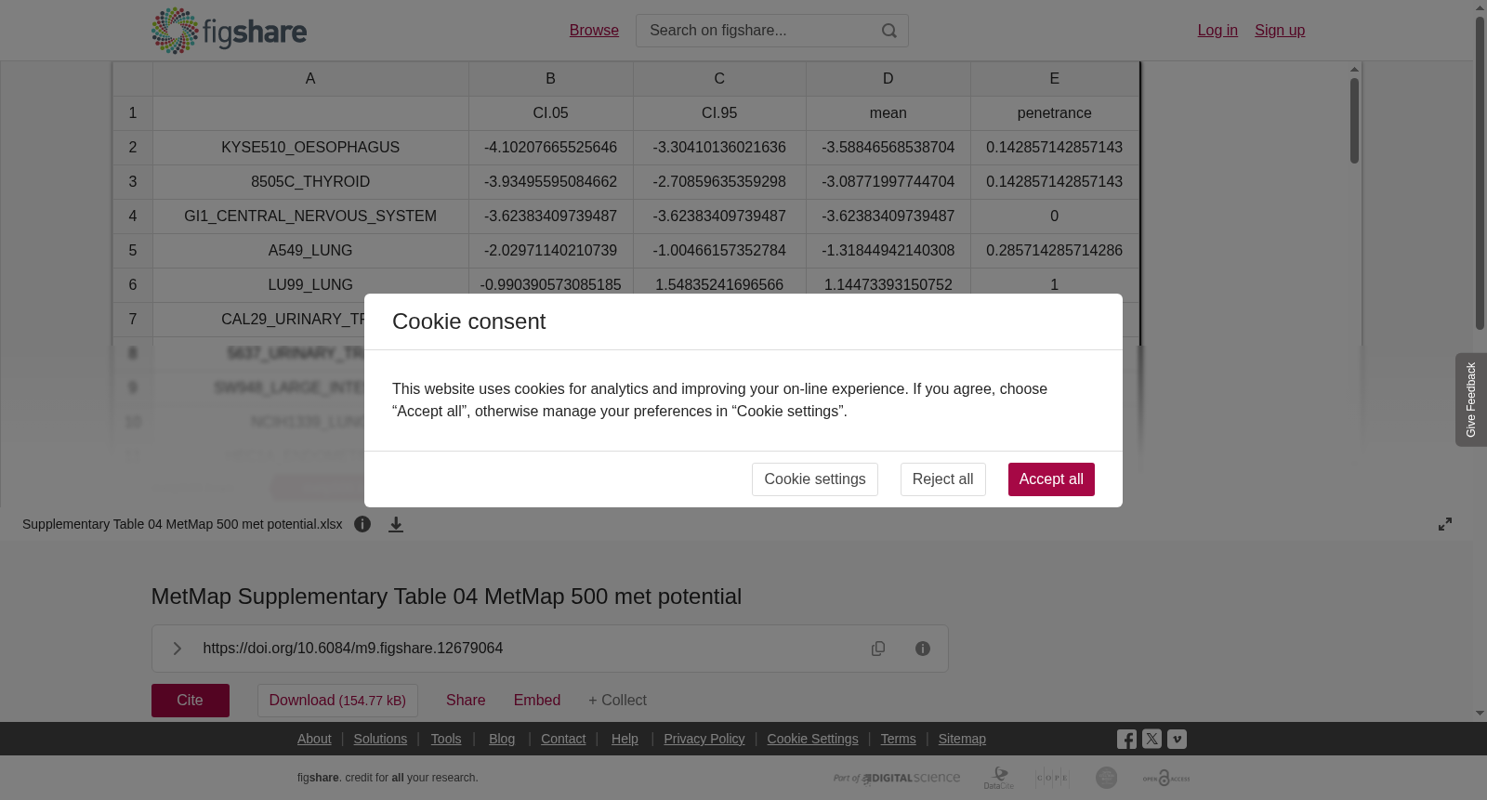The height and width of the screenshot is (800, 1487).
Task: Open Tools in the footer
Action: (446, 739)
